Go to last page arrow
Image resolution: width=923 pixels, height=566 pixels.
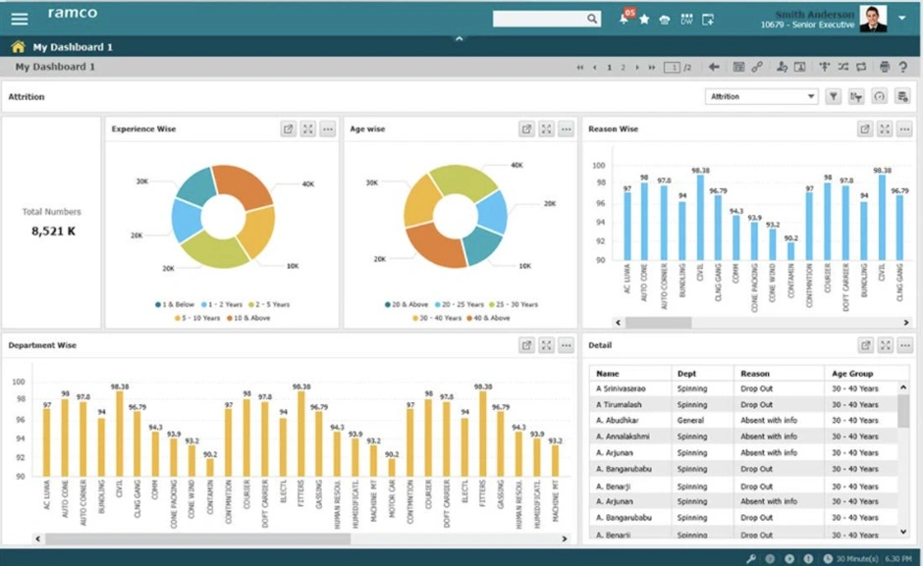652,67
